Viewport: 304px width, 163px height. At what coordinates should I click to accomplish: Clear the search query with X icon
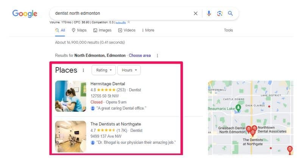195,13
